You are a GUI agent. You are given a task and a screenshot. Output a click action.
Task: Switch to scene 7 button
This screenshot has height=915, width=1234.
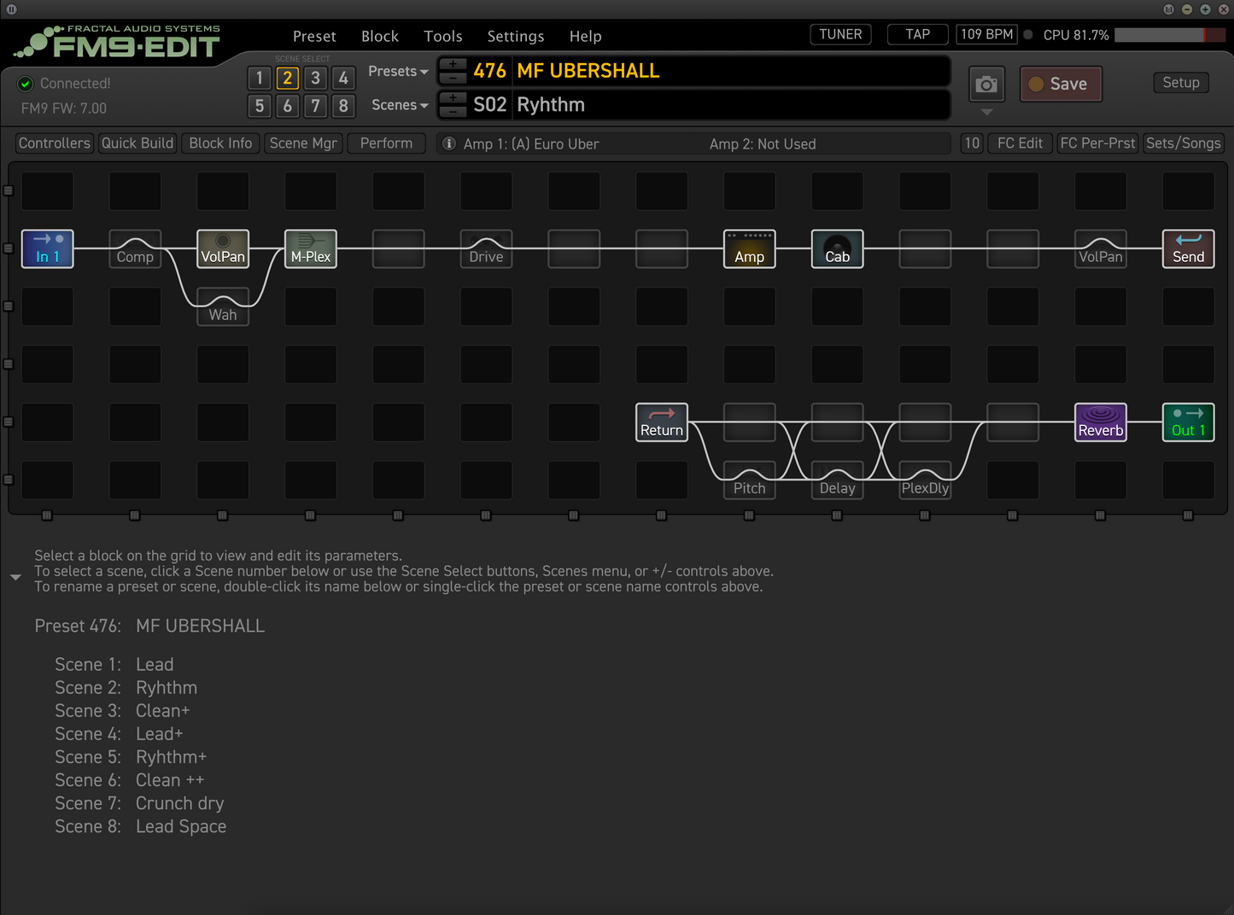pos(315,106)
